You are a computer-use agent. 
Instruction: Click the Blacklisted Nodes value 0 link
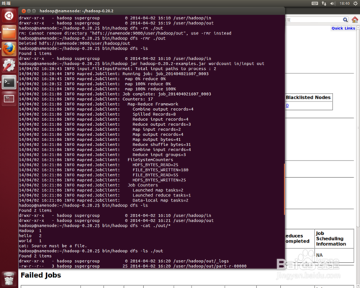pos(287,106)
